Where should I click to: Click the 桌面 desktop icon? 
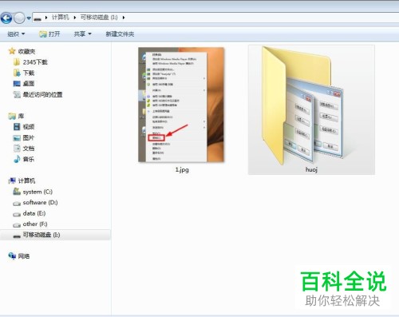17,84
